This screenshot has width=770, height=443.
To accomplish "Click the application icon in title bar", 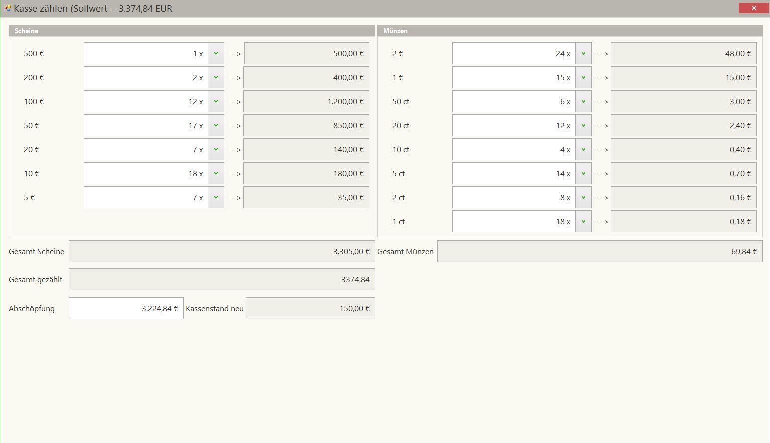I will (7, 8).
